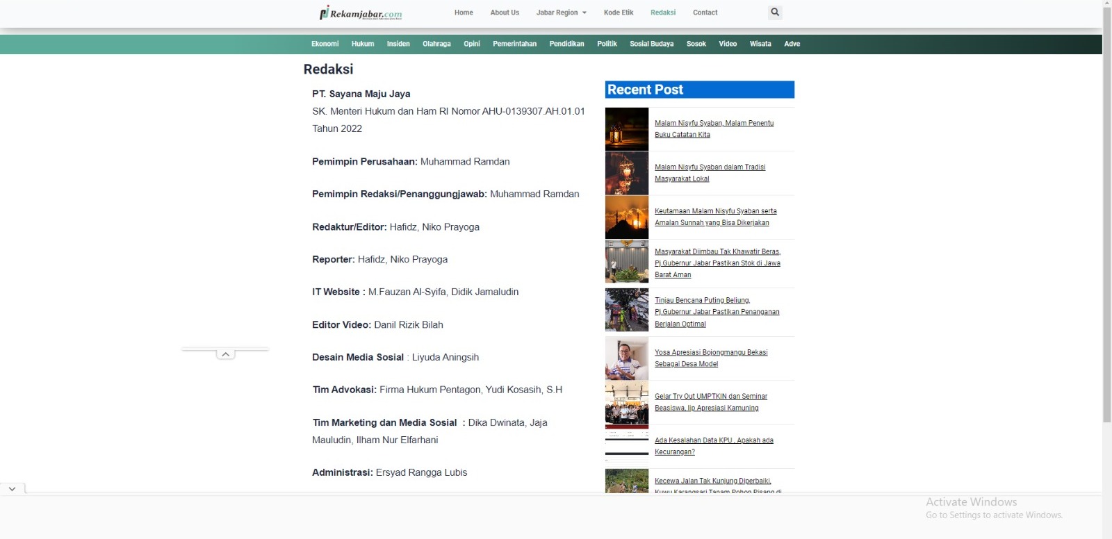Open the Kode Etik page

pos(618,13)
